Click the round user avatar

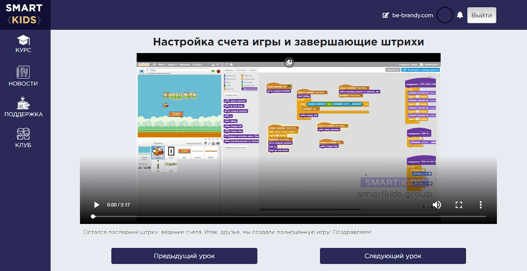(x=445, y=15)
